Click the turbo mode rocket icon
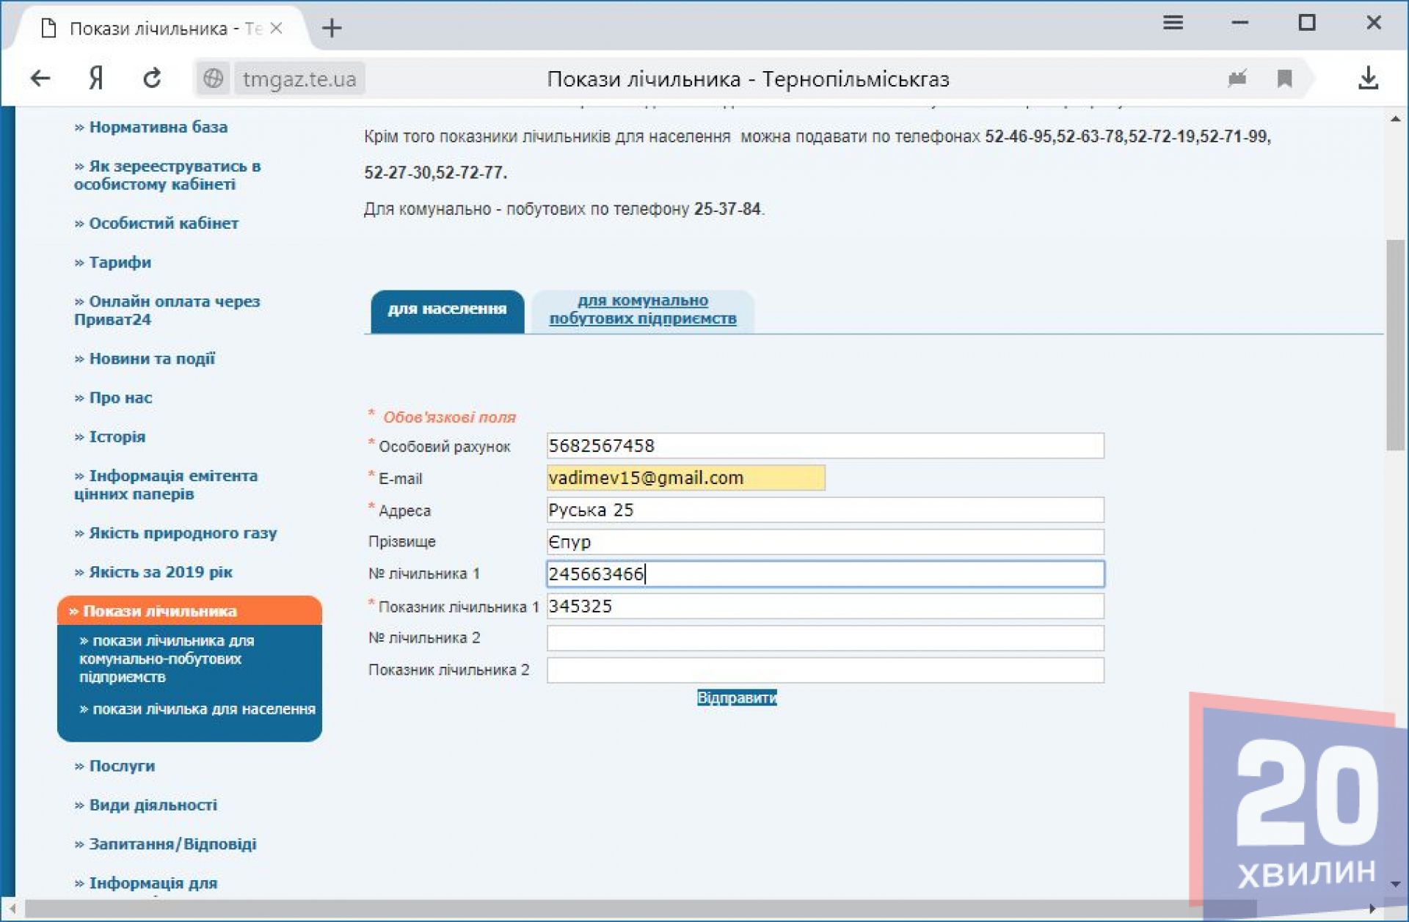The image size is (1409, 922). (x=1237, y=78)
